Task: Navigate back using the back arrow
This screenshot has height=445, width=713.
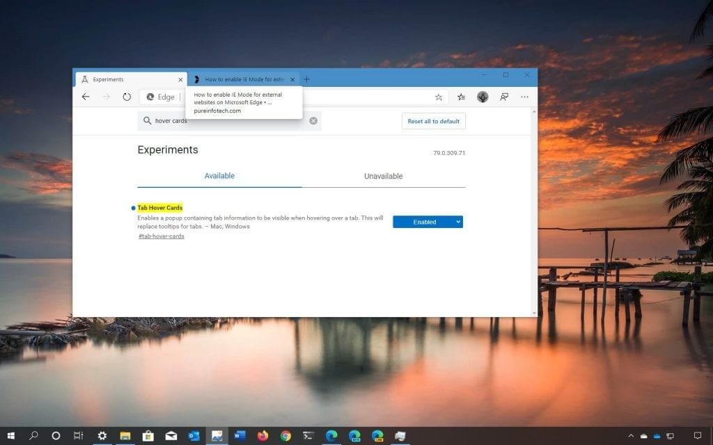Action: point(86,97)
